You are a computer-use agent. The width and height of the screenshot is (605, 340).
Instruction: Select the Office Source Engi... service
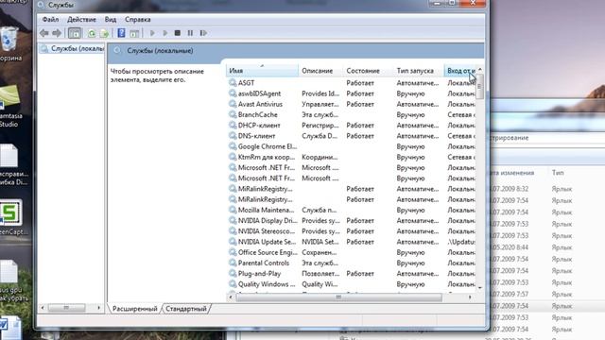pos(268,252)
